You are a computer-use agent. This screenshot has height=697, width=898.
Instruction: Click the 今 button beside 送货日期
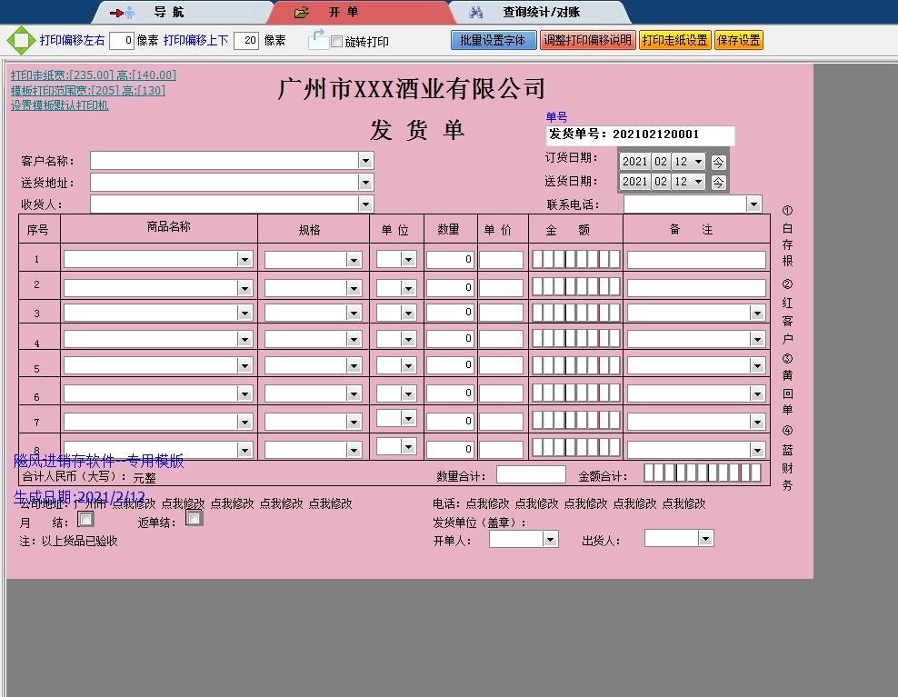718,182
